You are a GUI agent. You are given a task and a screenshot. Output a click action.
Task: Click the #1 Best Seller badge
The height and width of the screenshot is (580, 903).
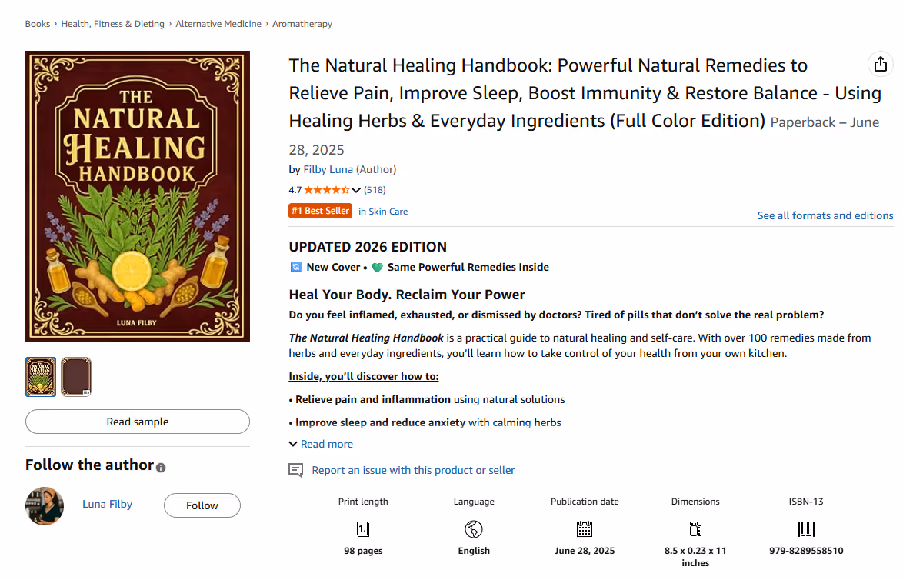tap(320, 210)
